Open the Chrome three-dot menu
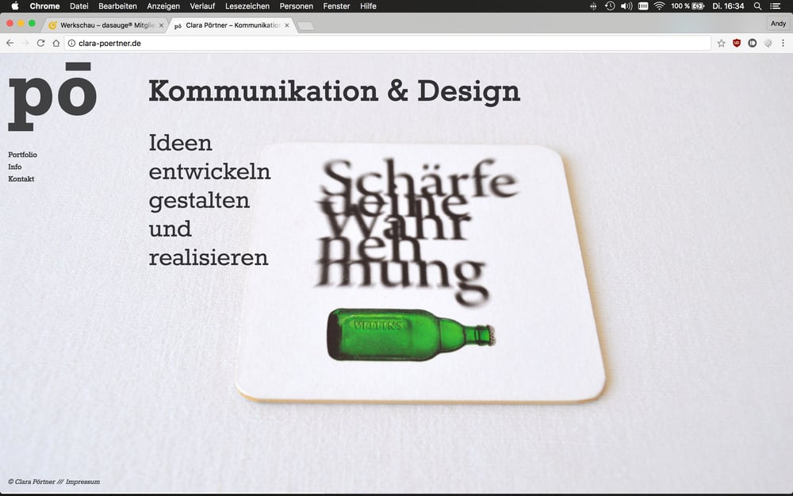The image size is (793, 496). [x=783, y=43]
